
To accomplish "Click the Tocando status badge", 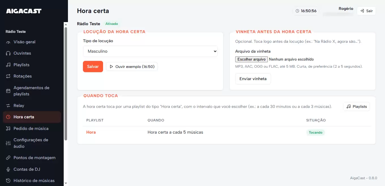I will [316, 132].
